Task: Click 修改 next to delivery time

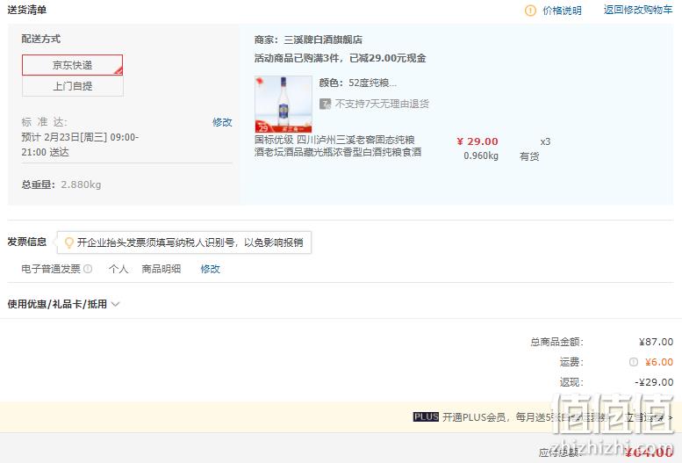Action: click(x=222, y=122)
